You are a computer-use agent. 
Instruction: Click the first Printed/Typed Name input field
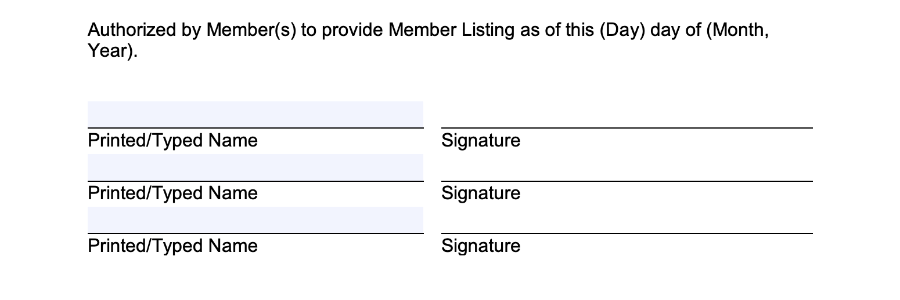[x=255, y=114]
